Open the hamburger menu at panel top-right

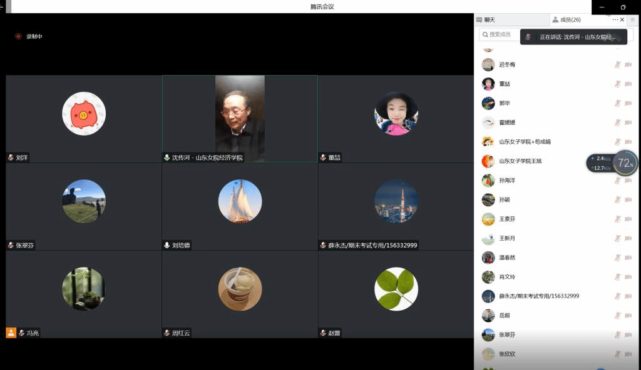pos(632,20)
